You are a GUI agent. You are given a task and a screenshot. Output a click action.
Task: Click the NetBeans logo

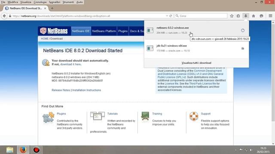click(54, 31)
